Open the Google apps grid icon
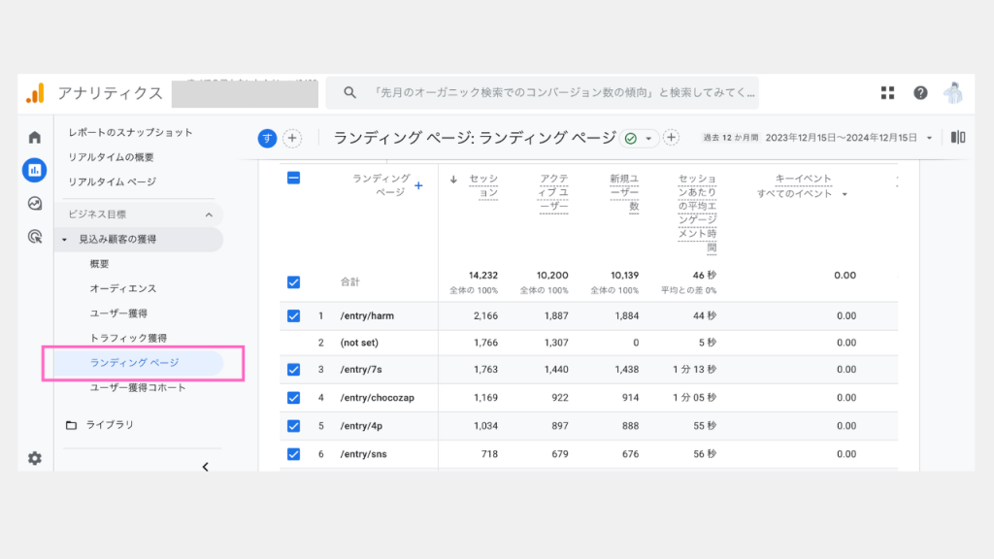The image size is (994, 559). pyautogui.click(x=887, y=93)
